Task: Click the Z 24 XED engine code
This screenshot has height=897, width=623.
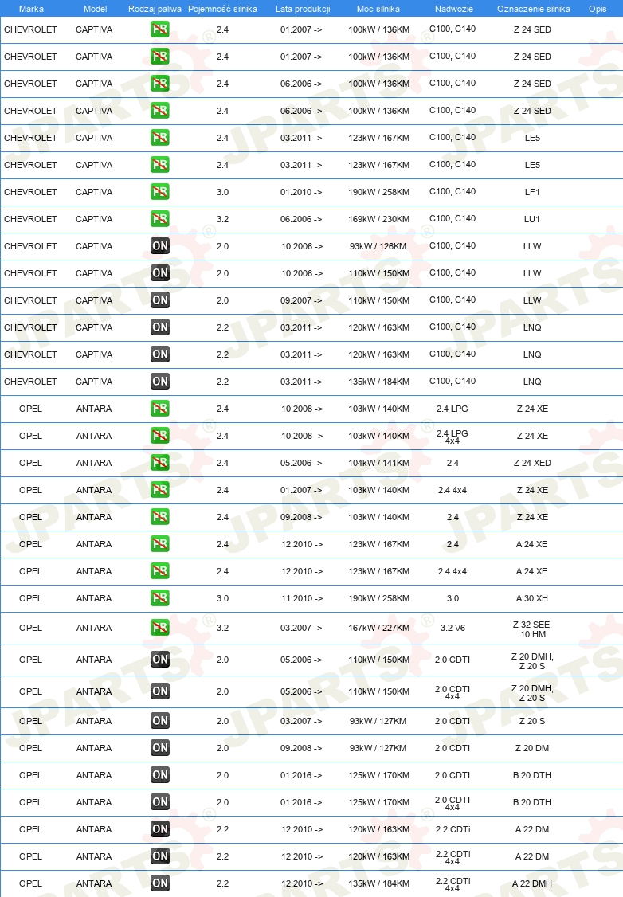Action: (x=532, y=463)
